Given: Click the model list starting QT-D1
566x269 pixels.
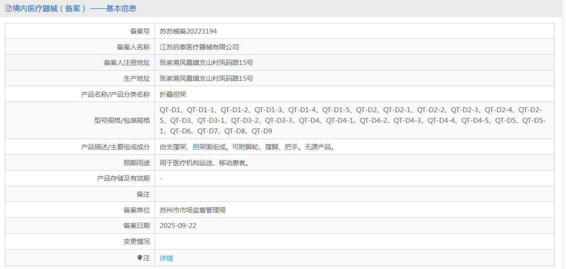Looking at the screenshot, I should point(353,121).
